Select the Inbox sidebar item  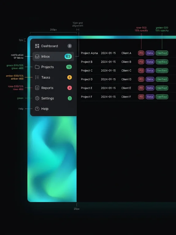click(x=53, y=57)
